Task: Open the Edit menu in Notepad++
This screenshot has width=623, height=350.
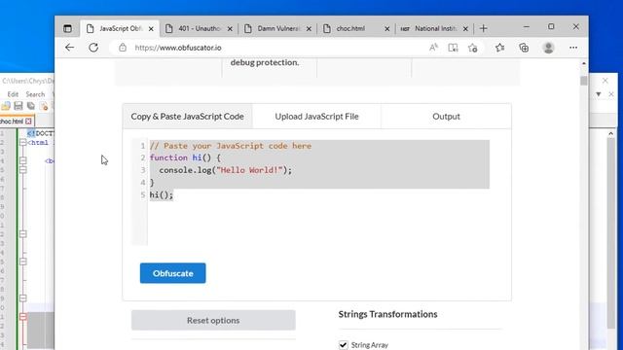Action: [13, 94]
